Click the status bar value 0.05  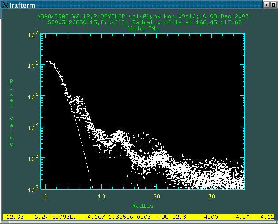click(x=144, y=217)
